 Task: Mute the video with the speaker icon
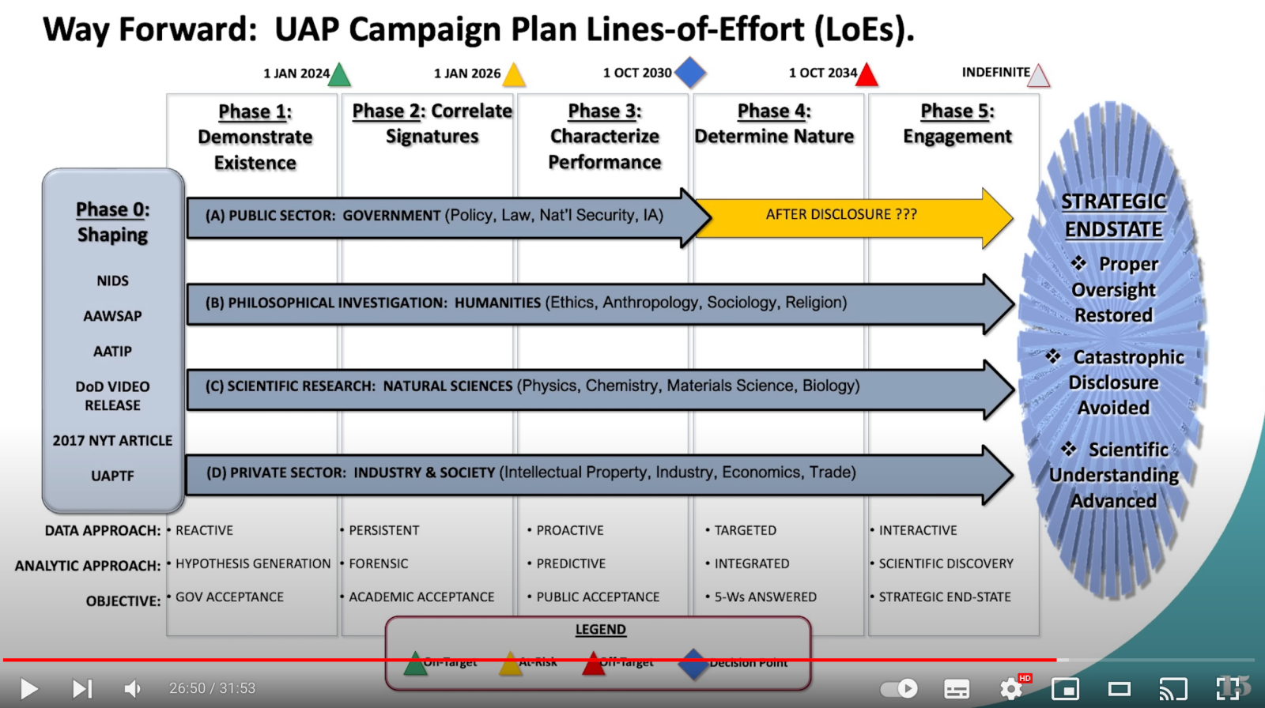tap(133, 689)
